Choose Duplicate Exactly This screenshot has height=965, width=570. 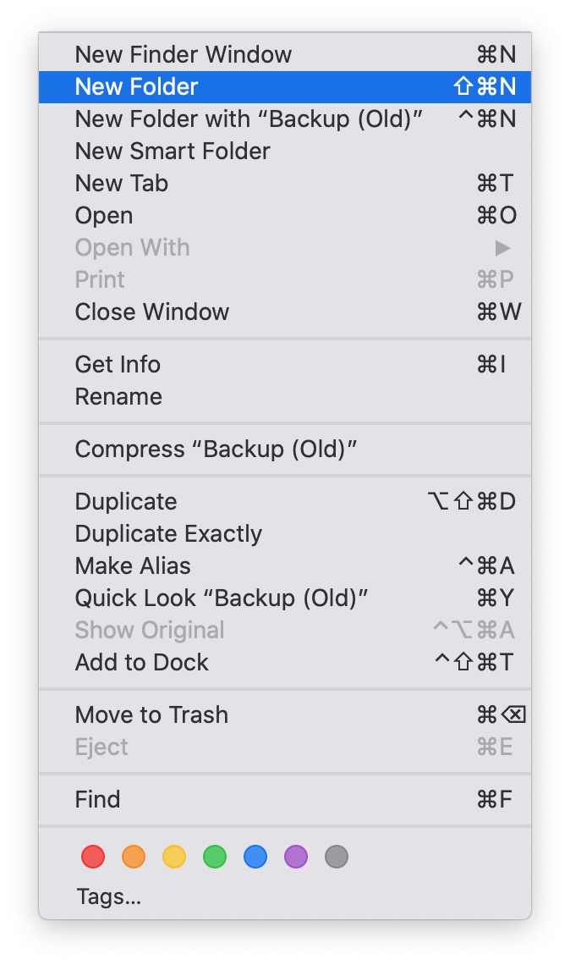pyautogui.click(x=168, y=534)
